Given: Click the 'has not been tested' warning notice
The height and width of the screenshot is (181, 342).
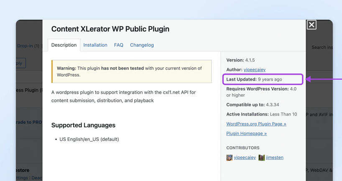Looking at the screenshot, I should (132, 71).
